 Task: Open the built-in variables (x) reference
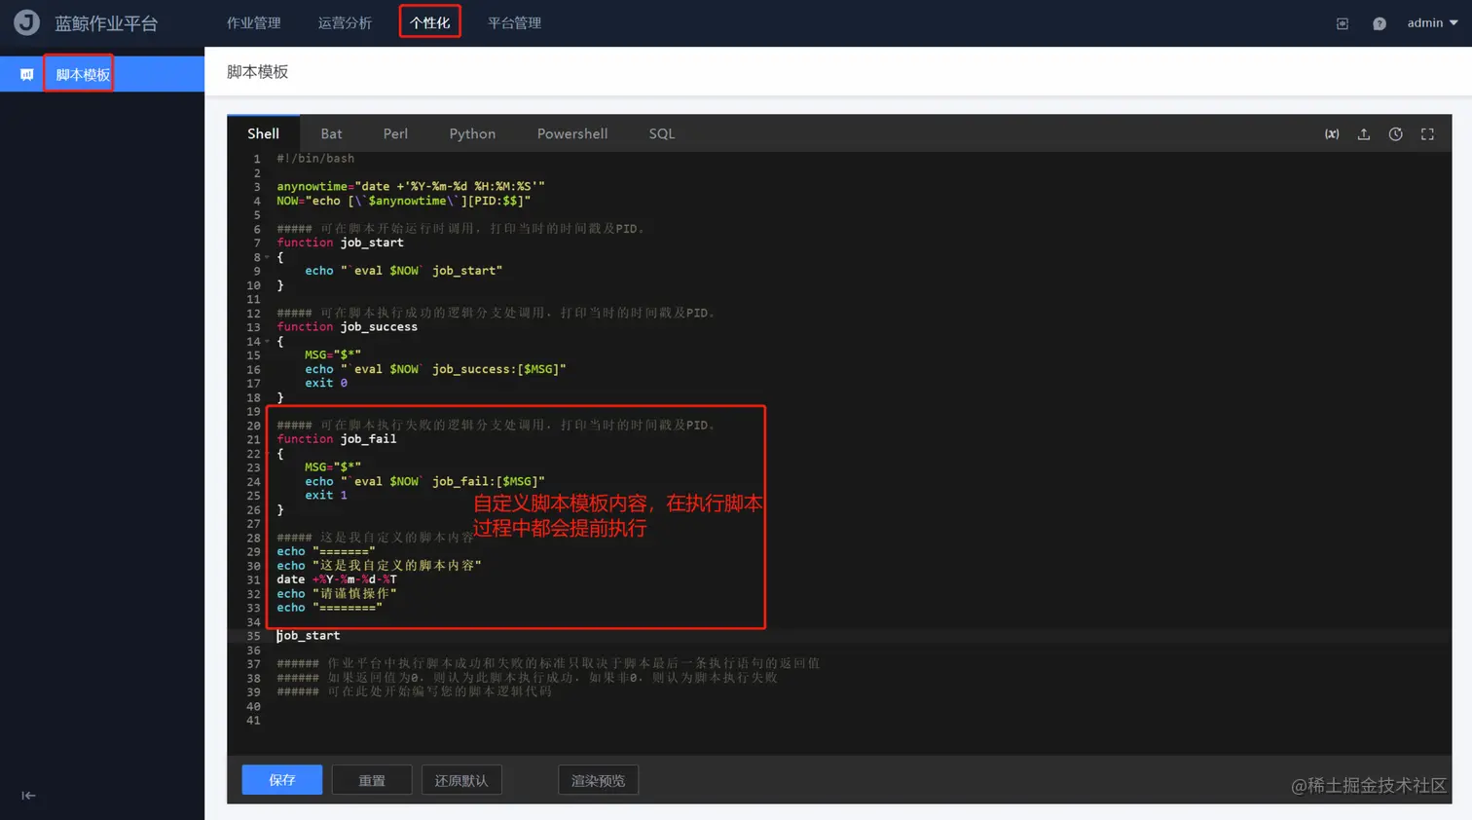1332,134
